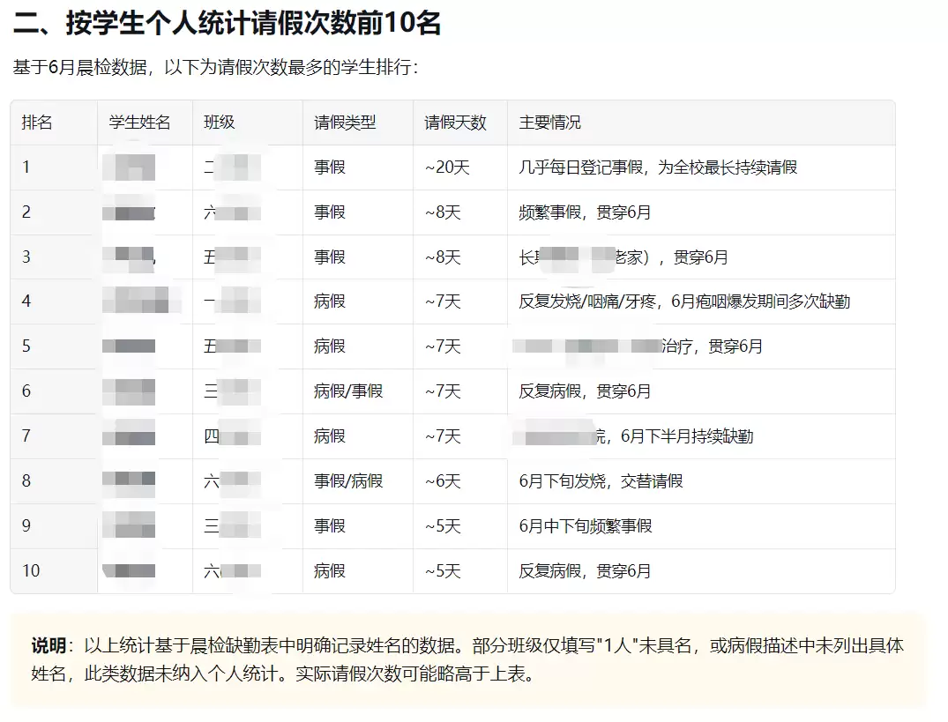Select the 事假/病假 cell in row 8
Screen dimensions: 948x722
point(348,481)
